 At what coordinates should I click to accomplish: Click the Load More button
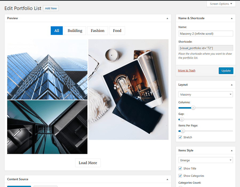coord(88,163)
